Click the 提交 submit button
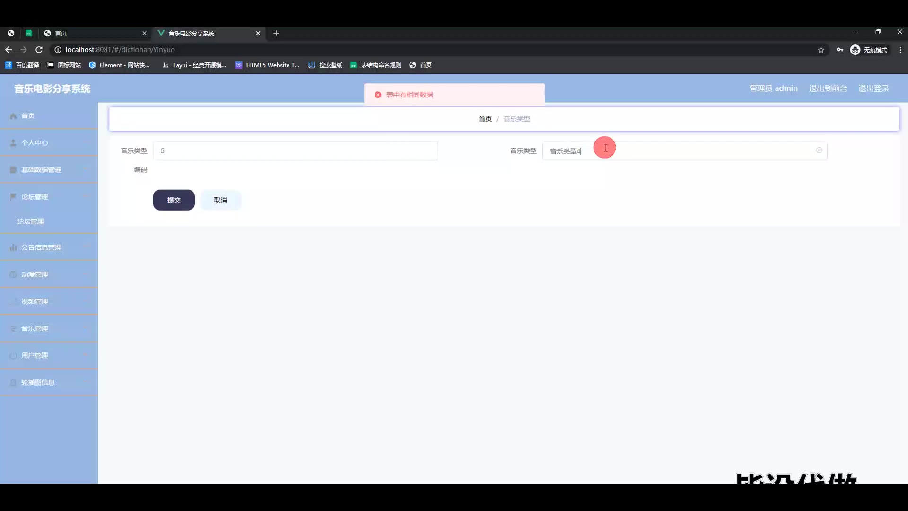 (x=174, y=200)
